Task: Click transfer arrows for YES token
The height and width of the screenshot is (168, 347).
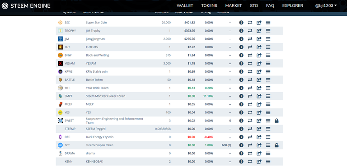Action: pyautogui.click(x=250, y=112)
